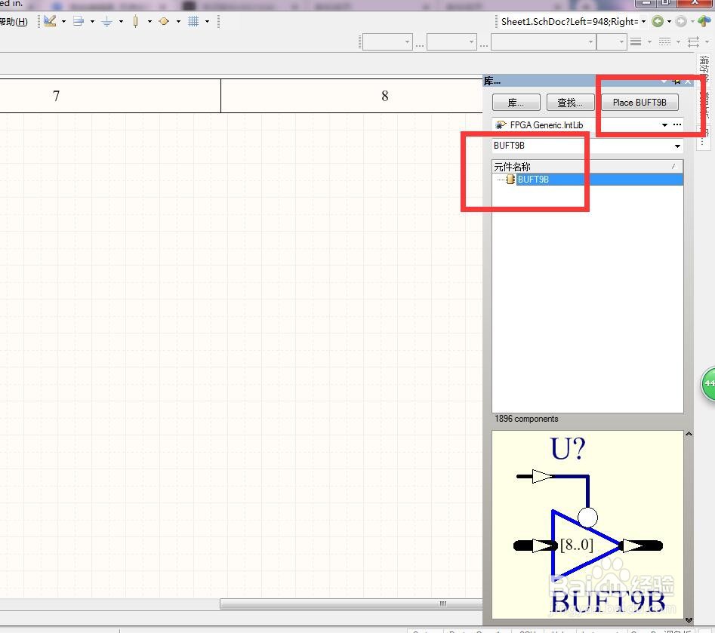This screenshot has height=633, width=715.
Task: Click the BUFT9B filter input field
Action: [581, 146]
